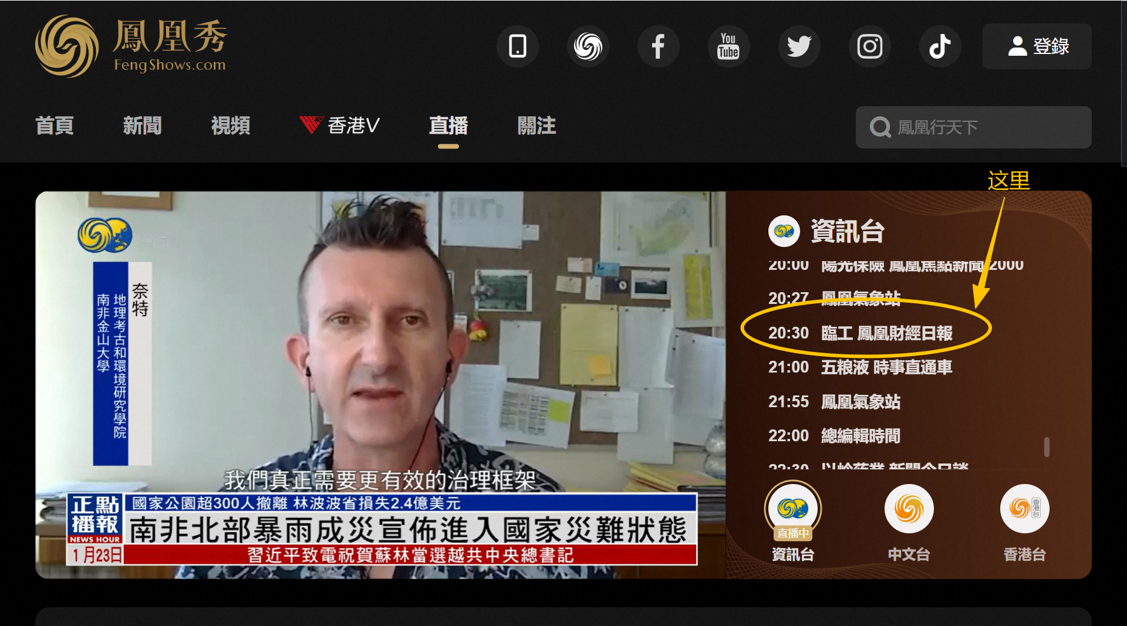Go to the 首頁 home tab

pos(55,126)
